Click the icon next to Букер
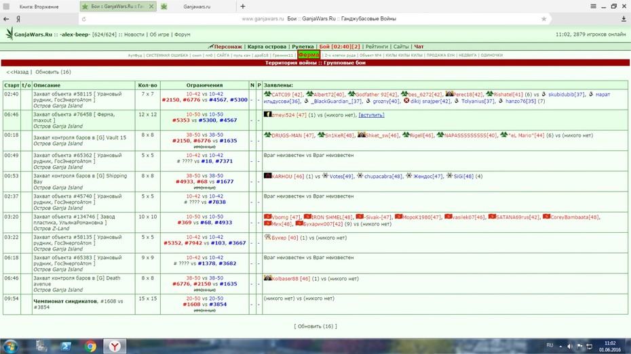631x354 pixels. point(267,237)
